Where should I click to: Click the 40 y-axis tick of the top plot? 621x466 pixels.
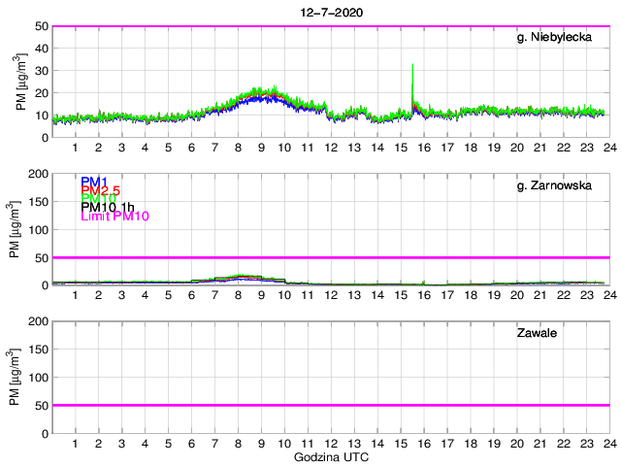pos(40,49)
